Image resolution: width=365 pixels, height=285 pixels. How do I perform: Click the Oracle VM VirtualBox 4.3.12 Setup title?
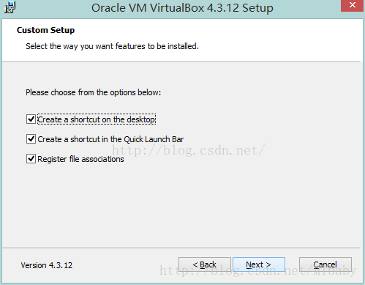point(182,8)
